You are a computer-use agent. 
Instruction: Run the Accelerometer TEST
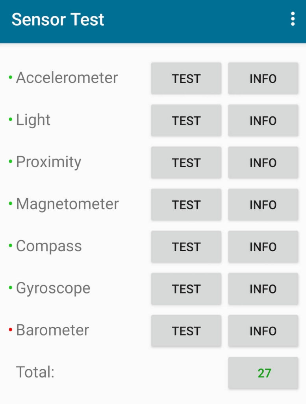pos(186,78)
